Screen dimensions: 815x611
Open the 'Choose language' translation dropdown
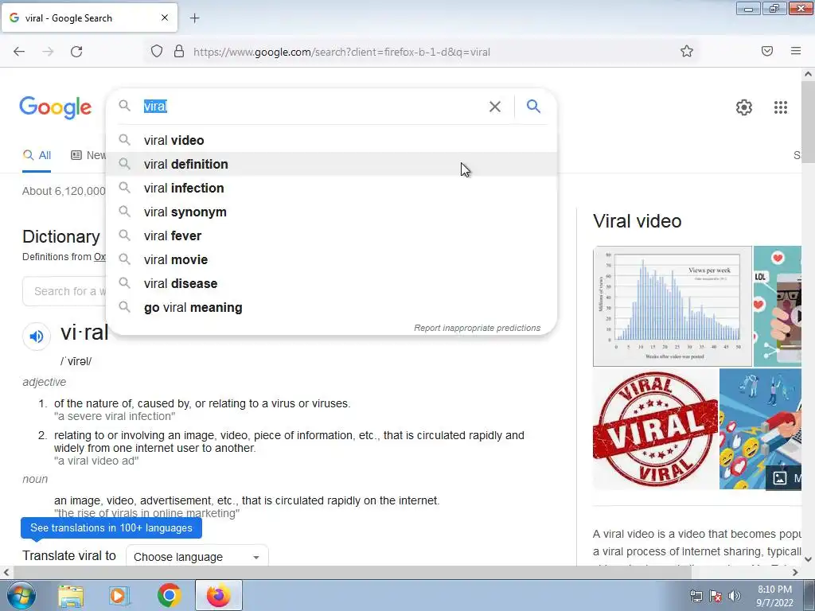(197, 556)
